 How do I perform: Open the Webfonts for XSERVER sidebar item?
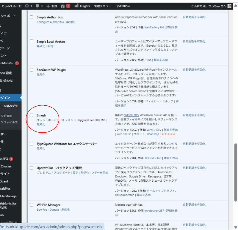click(x=8, y=206)
